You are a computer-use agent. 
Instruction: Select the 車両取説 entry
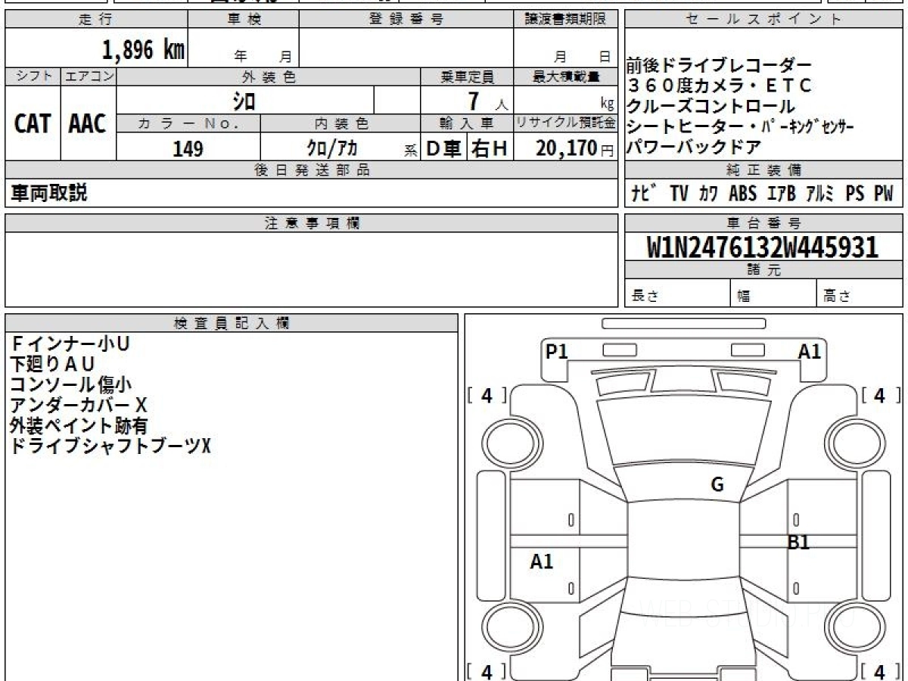coord(49,193)
